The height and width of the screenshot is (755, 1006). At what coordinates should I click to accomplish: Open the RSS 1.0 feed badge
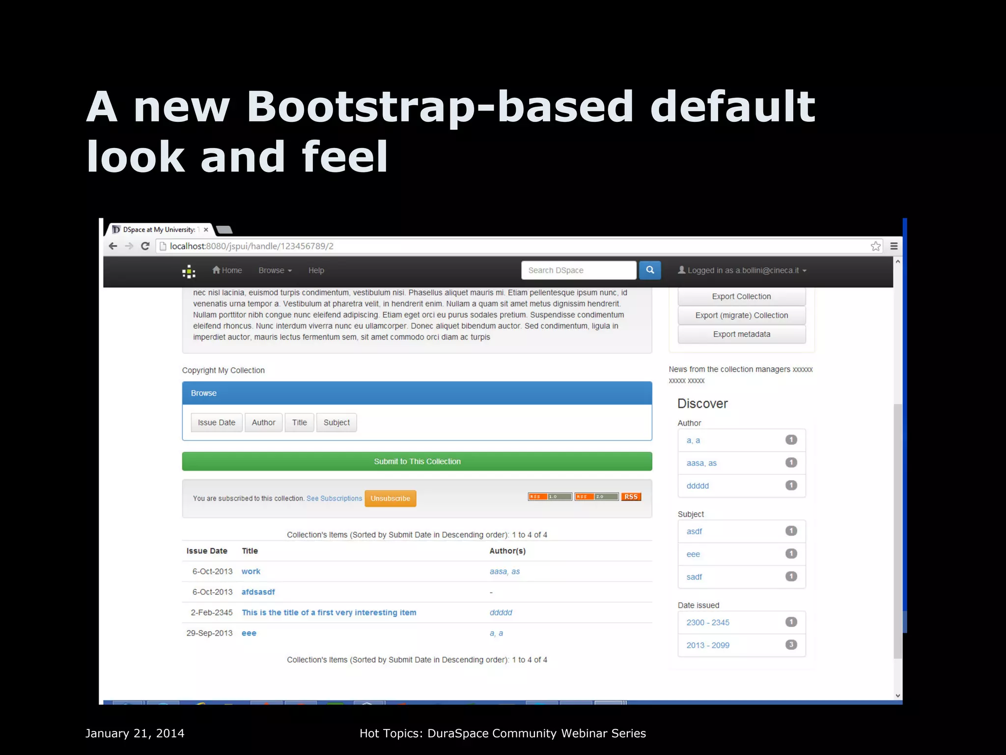pos(550,496)
